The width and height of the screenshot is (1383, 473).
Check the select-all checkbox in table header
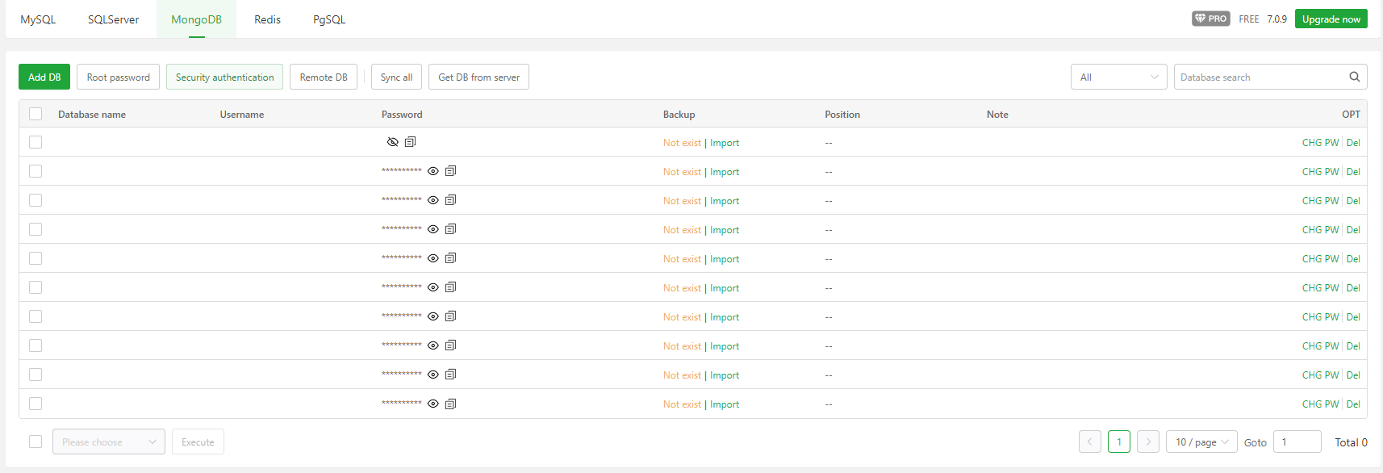36,114
